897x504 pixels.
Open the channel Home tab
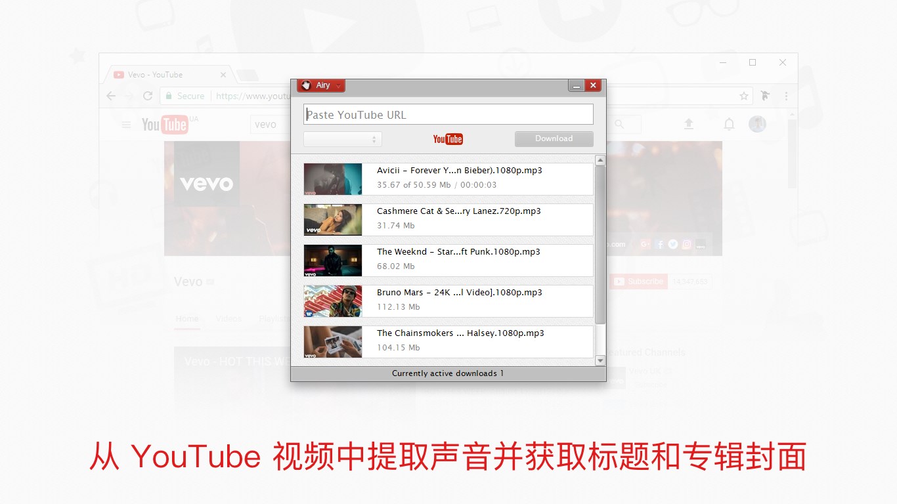(187, 319)
